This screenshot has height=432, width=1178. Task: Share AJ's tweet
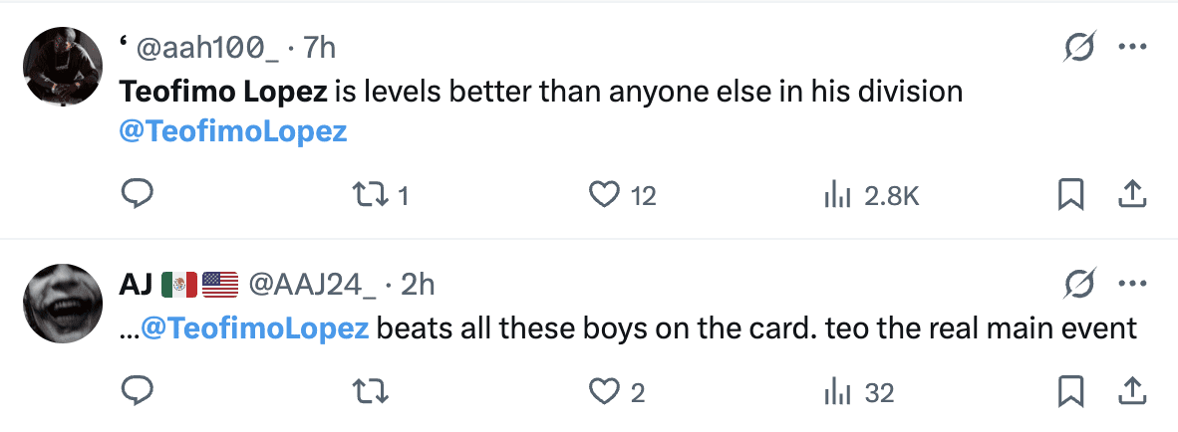[1131, 391]
